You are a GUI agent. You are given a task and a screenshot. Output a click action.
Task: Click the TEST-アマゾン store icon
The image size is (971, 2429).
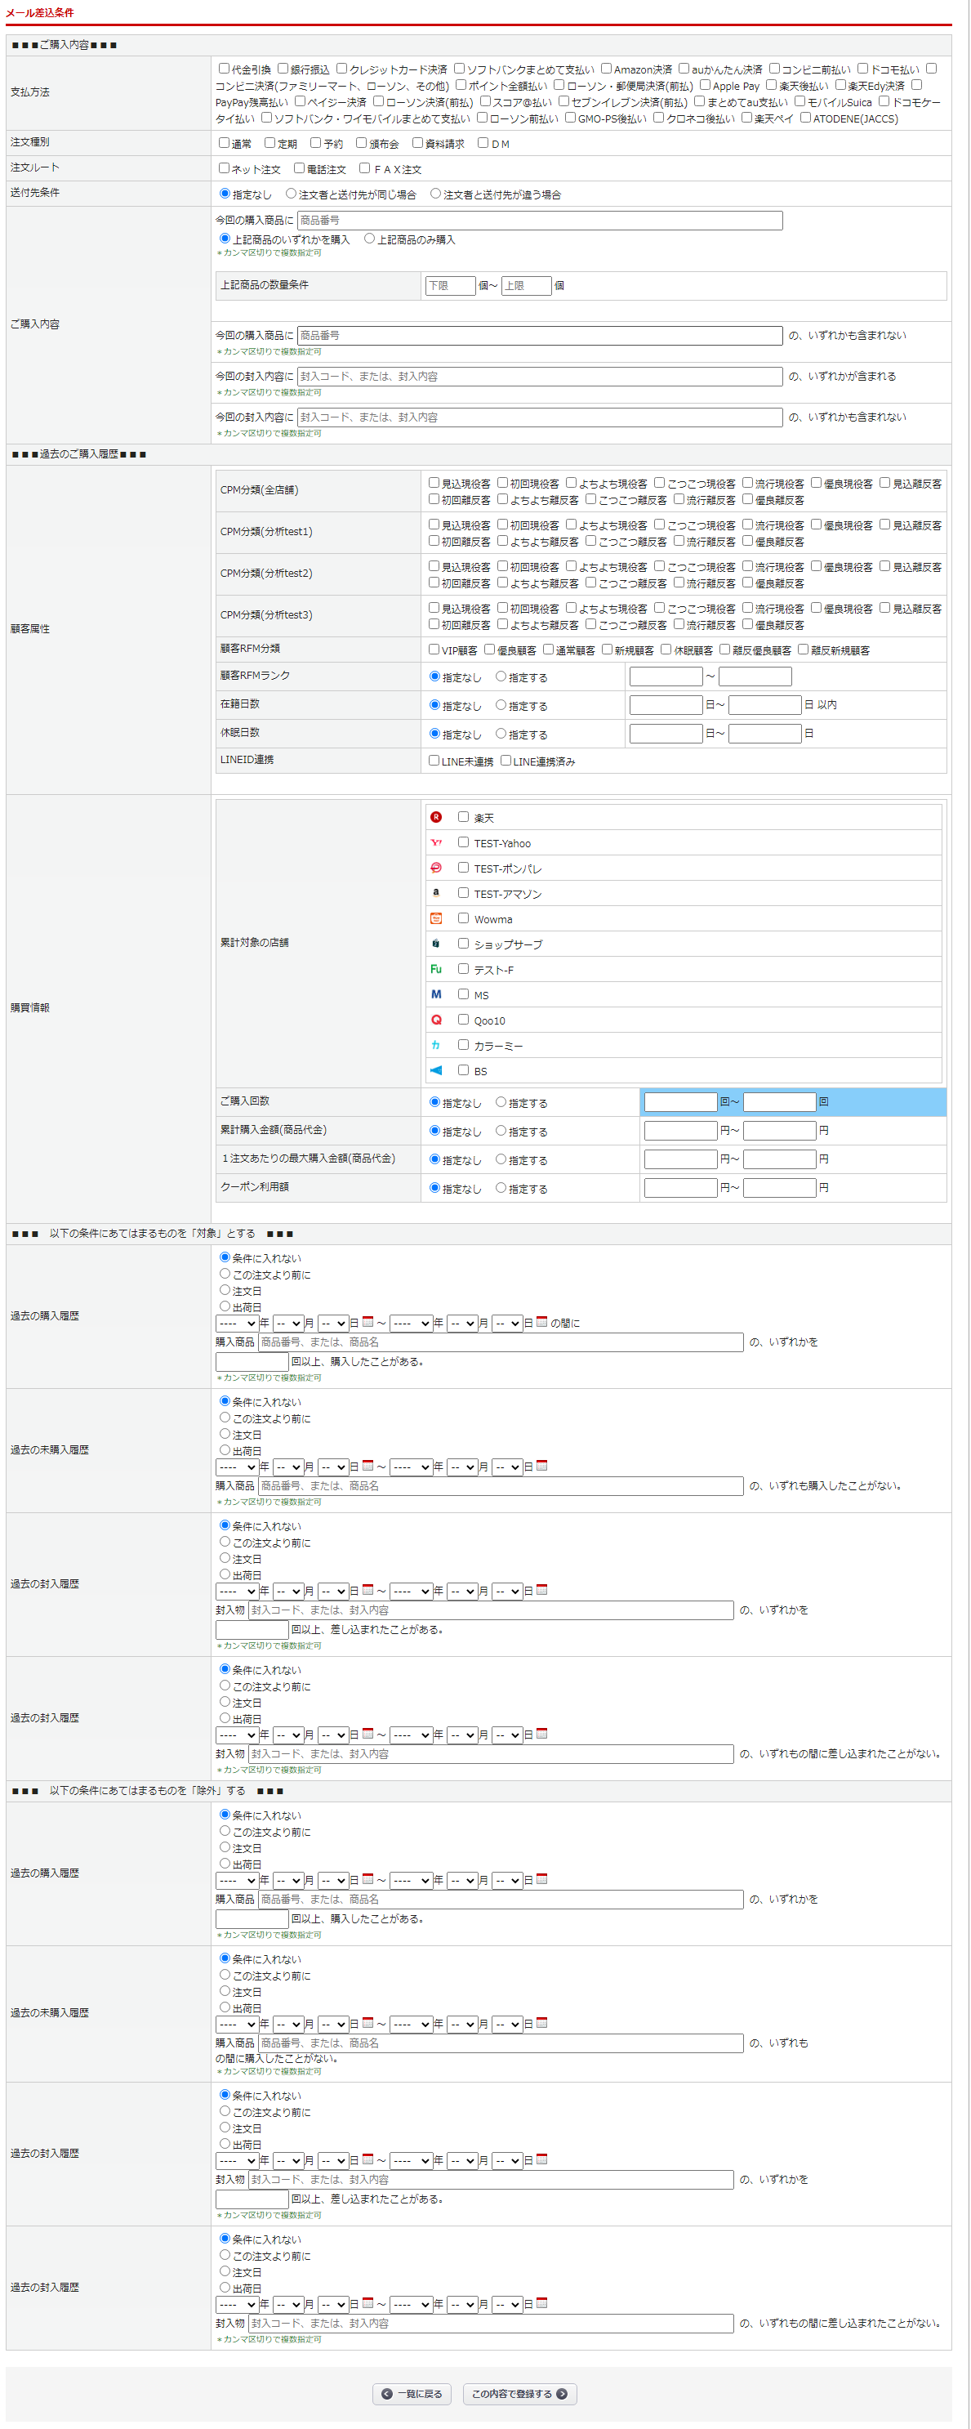pyautogui.click(x=435, y=893)
